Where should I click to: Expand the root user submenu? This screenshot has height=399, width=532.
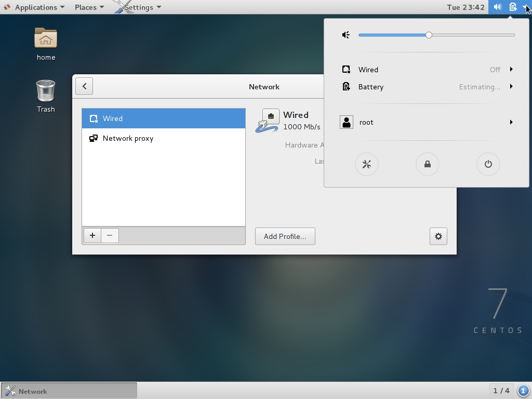427,122
